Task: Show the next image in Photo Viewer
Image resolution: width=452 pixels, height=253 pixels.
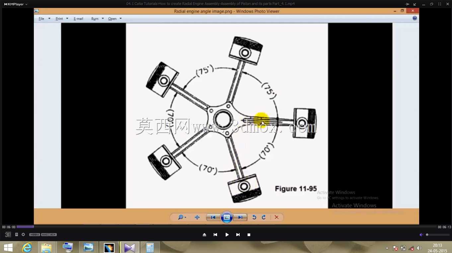Action: (x=240, y=217)
